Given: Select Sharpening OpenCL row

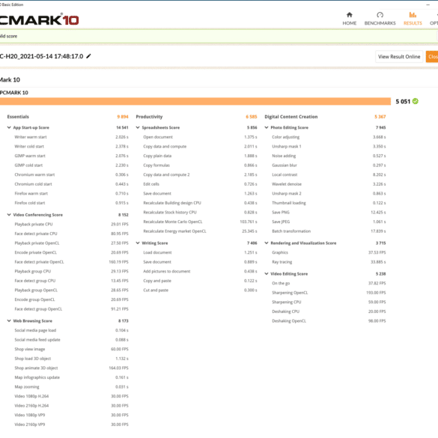Looking at the screenshot, I should (x=329, y=293).
